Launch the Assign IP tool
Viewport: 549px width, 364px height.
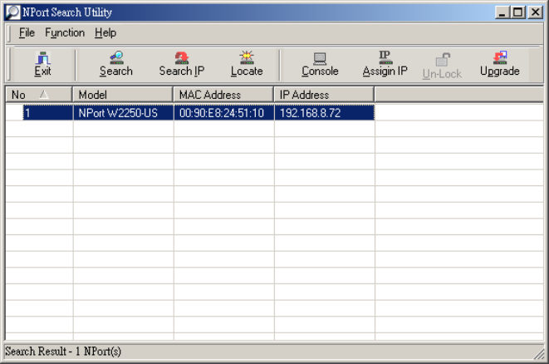385,65
